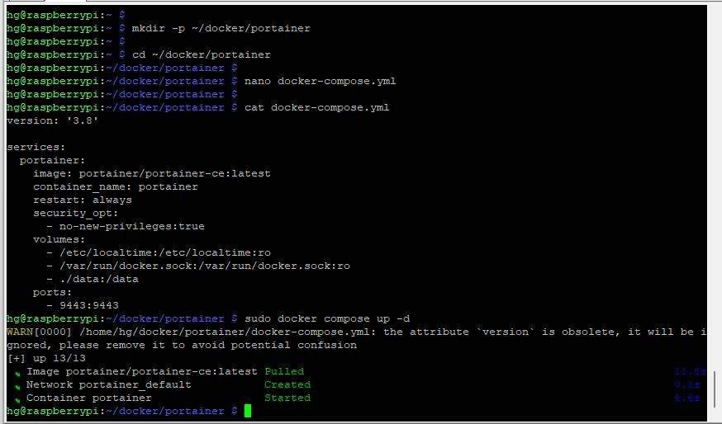The image size is (722, 424).
Task: Click the check mark beside 'Network portainer_default'
Action: [17, 386]
